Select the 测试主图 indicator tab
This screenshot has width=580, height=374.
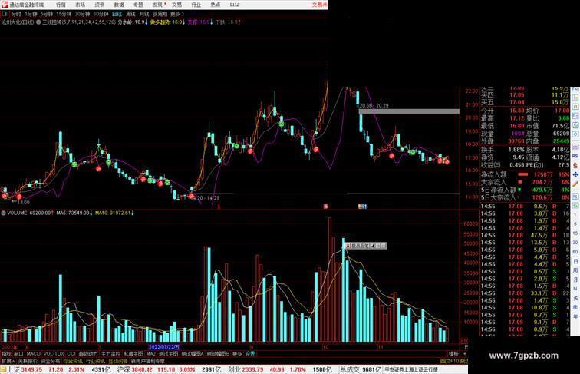(168, 353)
